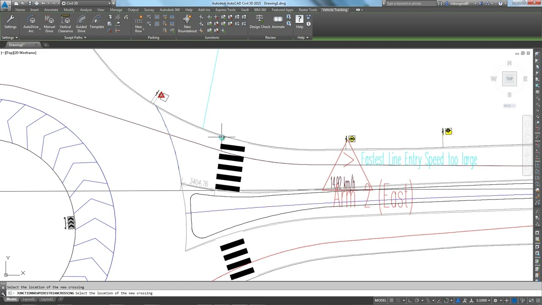
Task: Toggle the MODEL space button in status bar
Action: [x=380, y=300]
